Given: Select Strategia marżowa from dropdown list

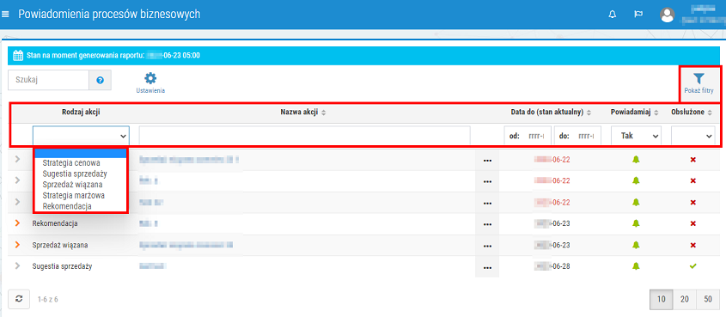Looking at the screenshot, I should [73, 195].
